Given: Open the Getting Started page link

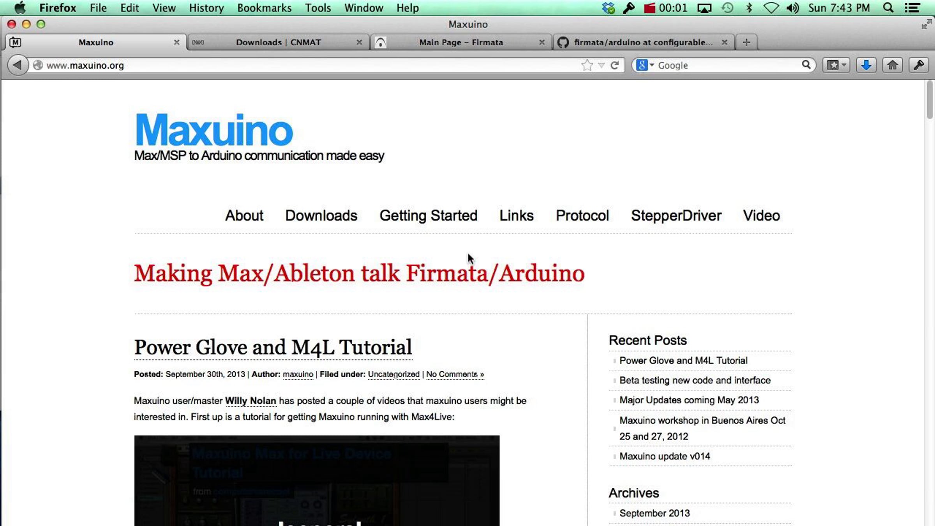Looking at the screenshot, I should 428,215.
